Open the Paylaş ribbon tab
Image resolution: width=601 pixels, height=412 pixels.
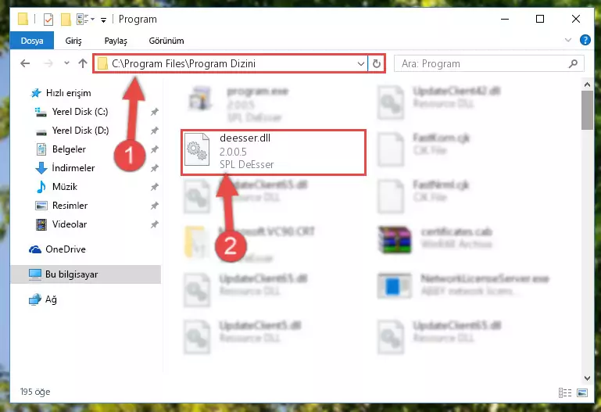pos(116,41)
